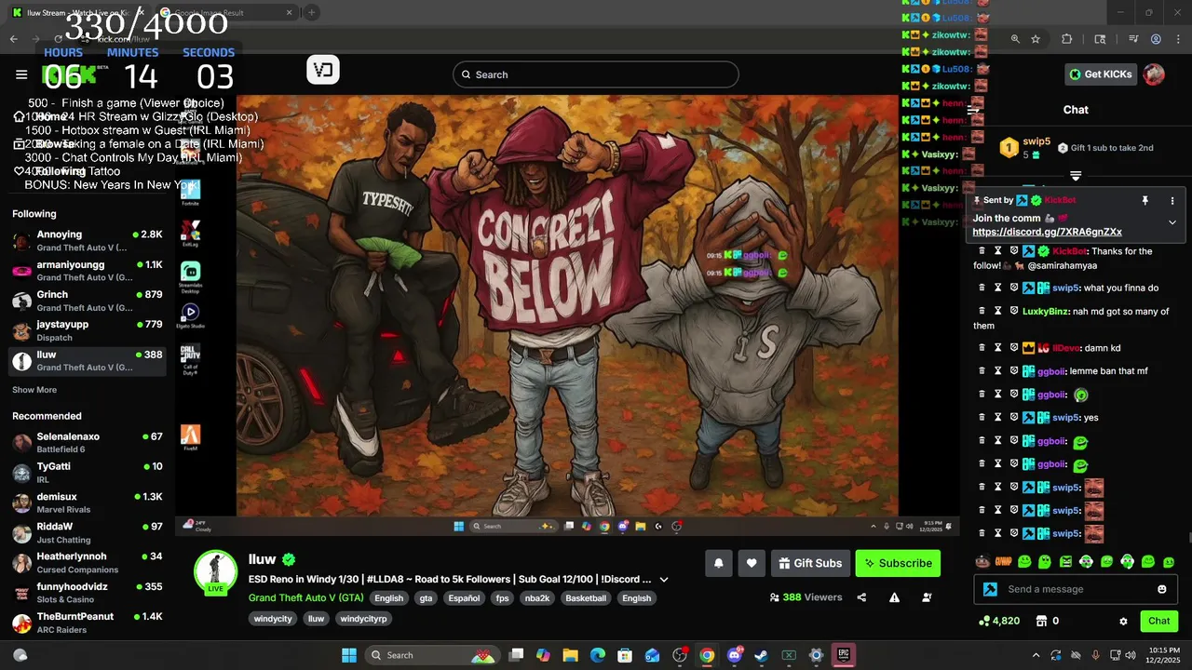Click the Windows Start button

pos(349,655)
